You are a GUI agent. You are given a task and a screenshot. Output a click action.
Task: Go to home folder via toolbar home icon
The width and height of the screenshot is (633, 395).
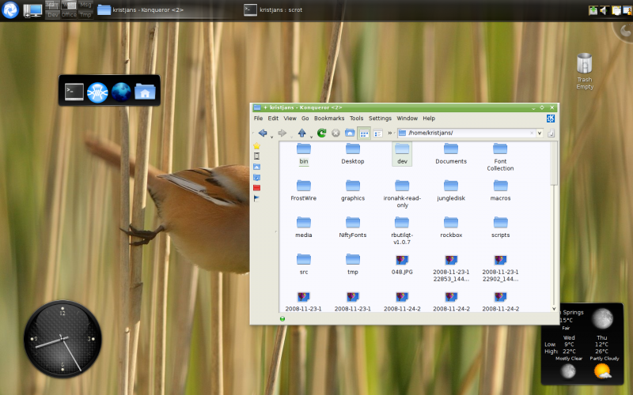coord(350,133)
